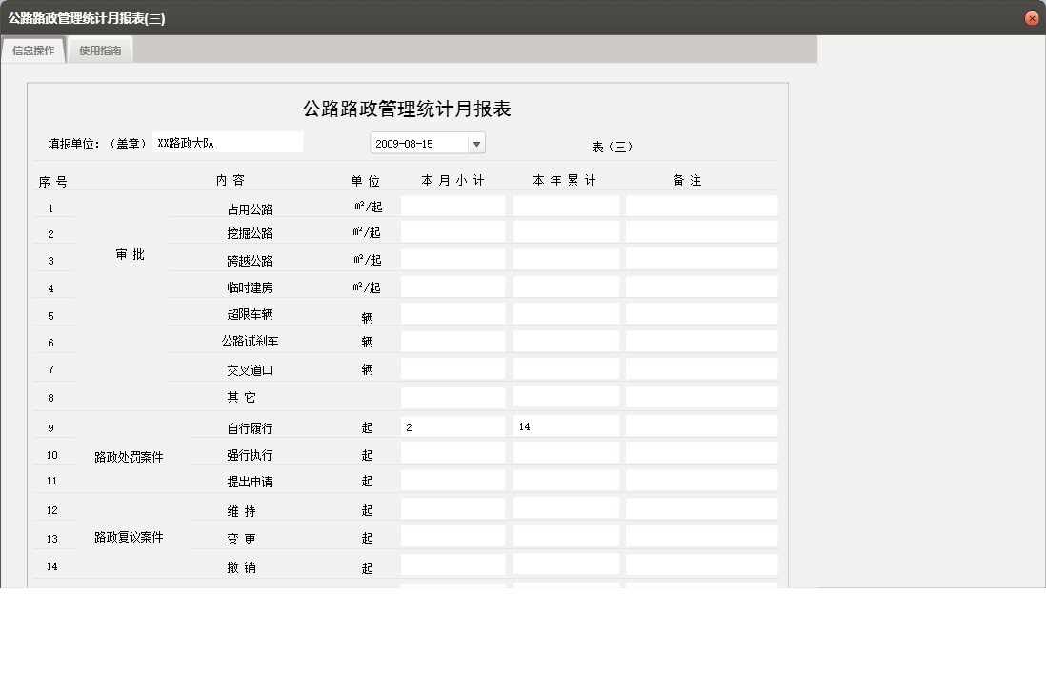Click the 填报单位 field showing XX路政大队

[x=229, y=142]
